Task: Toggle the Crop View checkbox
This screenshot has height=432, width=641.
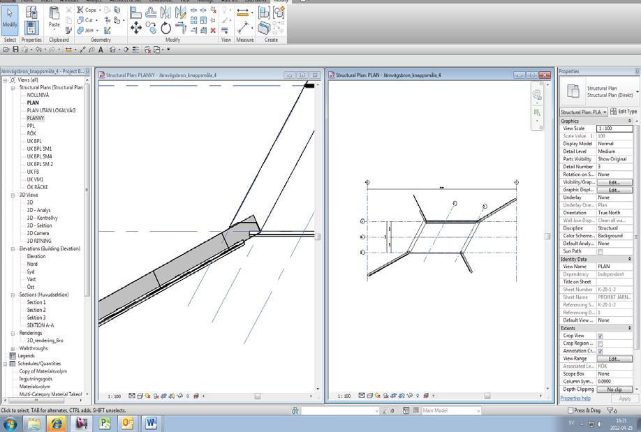Action: click(600, 336)
